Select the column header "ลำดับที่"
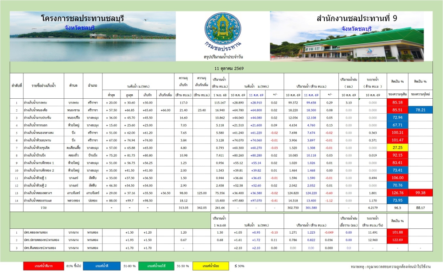This screenshot has height=274, width=443. click(17, 85)
